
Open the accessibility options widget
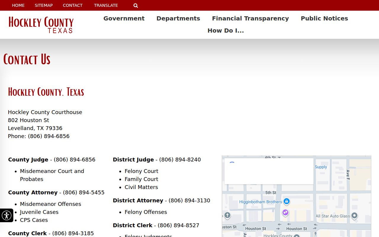(7, 215)
